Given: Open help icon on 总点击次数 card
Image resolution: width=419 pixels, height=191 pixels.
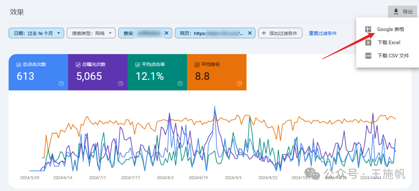Looking at the screenshot, I should coord(61,84).
